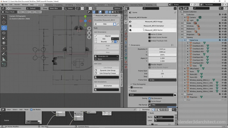Click the outliner search field
The height and width of the screenshot is (128, 228).
click(201, 9)
